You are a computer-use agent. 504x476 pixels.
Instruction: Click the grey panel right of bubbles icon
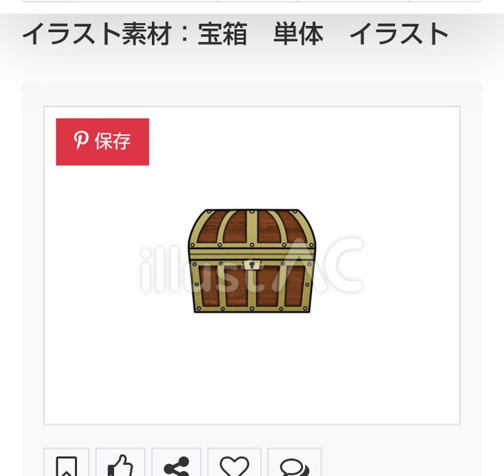click(x=402, y=463)
